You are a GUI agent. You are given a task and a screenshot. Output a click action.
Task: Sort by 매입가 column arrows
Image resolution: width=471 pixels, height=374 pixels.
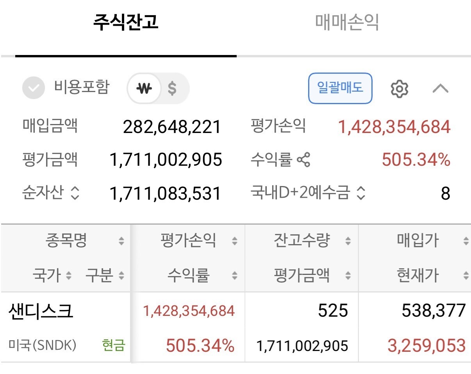(x=466, y=241)
